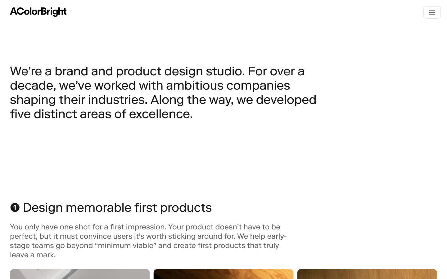The height and width of the screenshot is (279, 447).
Task: Click the numbered 1 circle badge
Action: (15, 207)
